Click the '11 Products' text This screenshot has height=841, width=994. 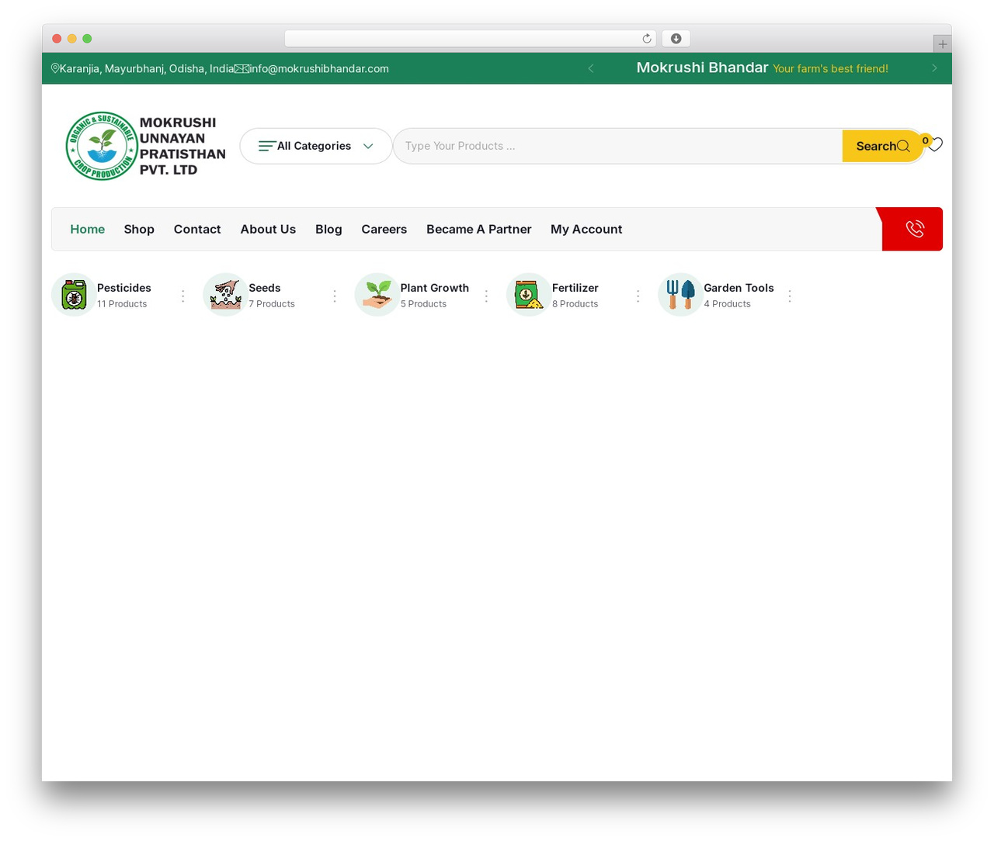coord(122,304)
